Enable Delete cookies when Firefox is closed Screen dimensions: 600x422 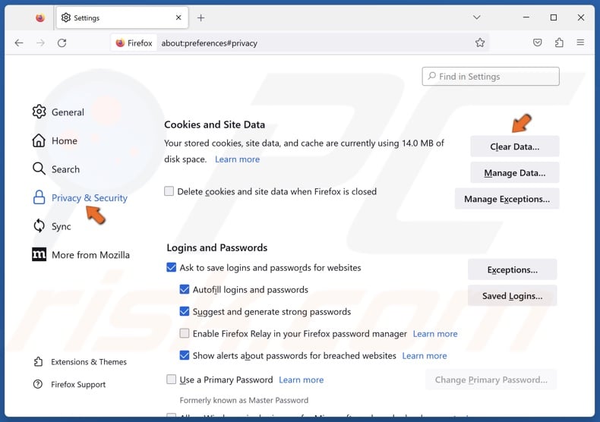(x=169, y=191)
